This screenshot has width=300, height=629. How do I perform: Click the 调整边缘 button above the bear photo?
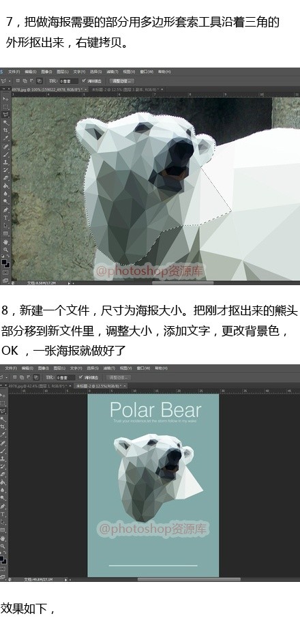[x=121, y=81]
